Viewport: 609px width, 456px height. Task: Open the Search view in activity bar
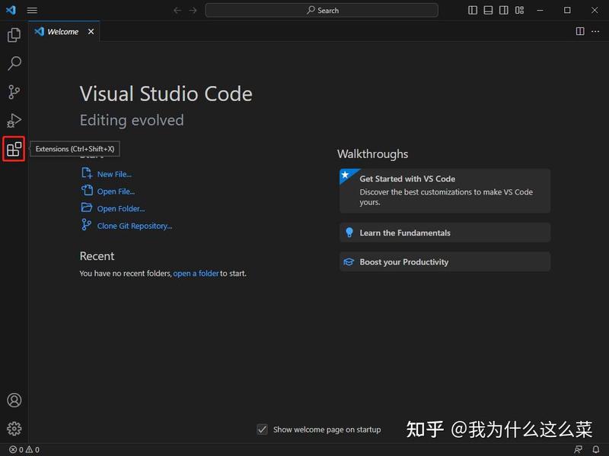tap(14, 63)
